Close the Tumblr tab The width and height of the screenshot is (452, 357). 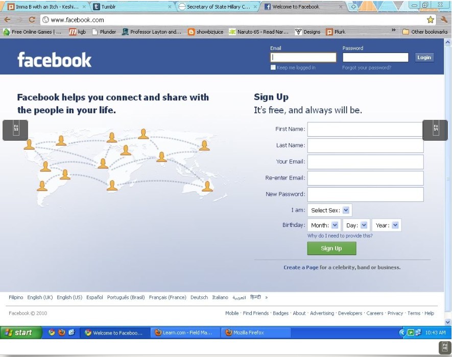[170, 7]
